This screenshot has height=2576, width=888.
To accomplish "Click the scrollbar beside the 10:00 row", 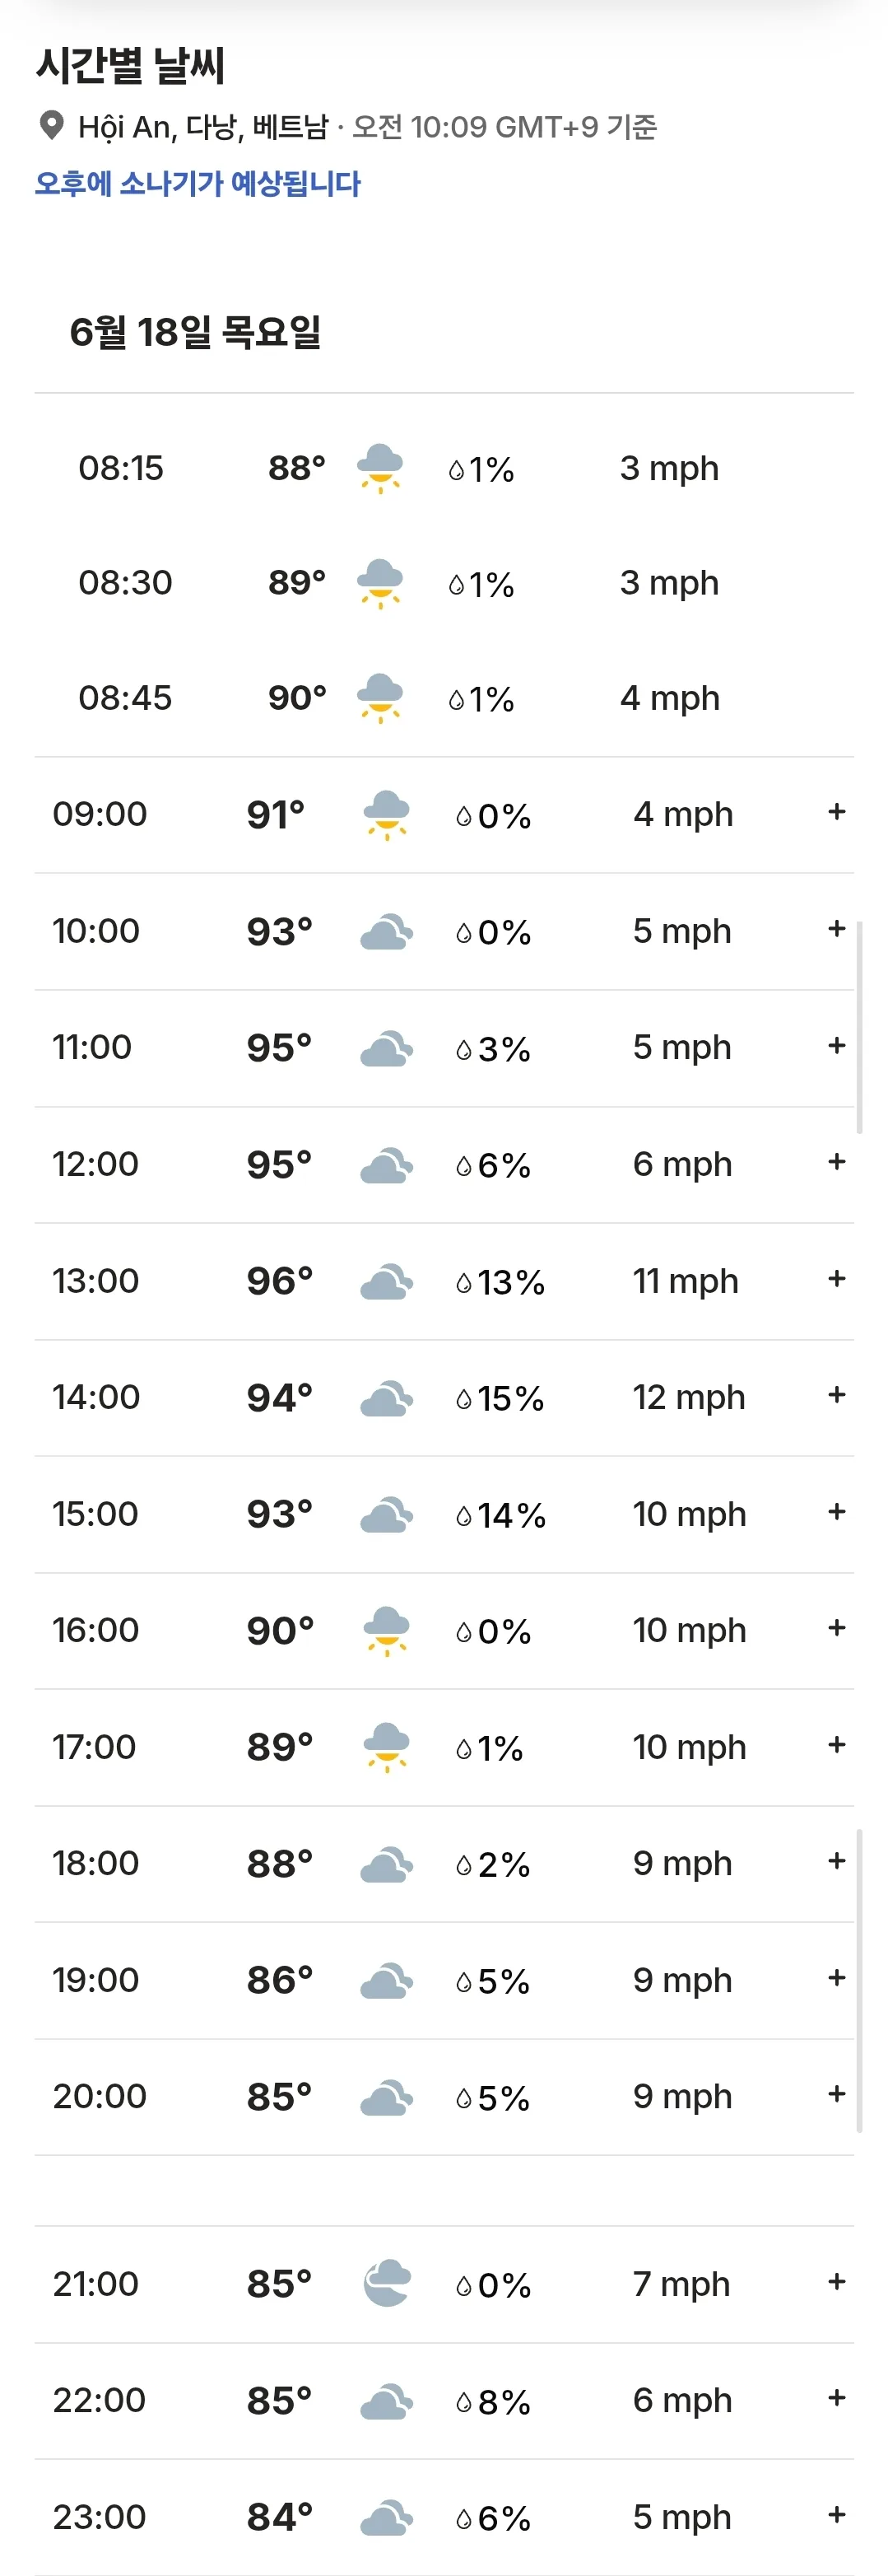I will tap(860, 1027).
